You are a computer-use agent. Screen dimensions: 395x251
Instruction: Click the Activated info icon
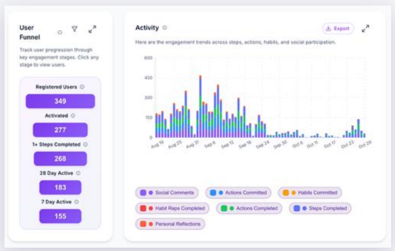click(x=73, y=116)
